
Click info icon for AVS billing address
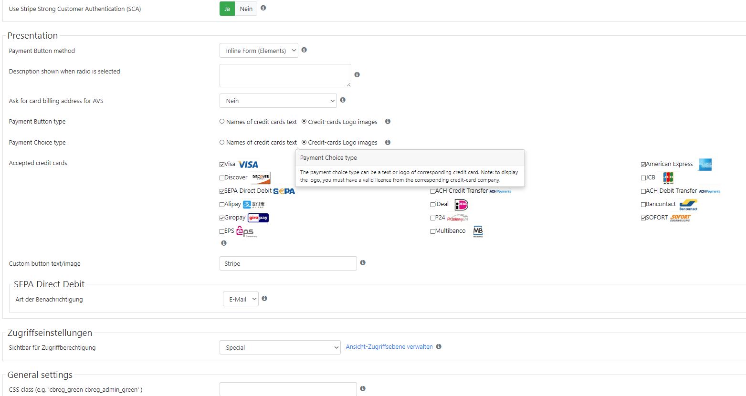pos(343,100)
